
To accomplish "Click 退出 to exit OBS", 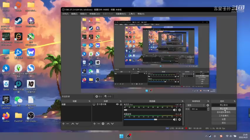I will 223,123.
